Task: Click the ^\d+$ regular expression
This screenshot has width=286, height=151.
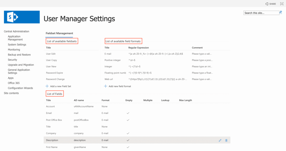Action: 132,60
